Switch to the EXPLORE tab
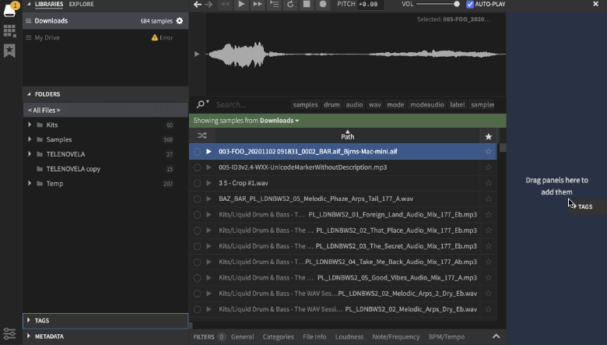The image size is (607, 345). [82, 5]
